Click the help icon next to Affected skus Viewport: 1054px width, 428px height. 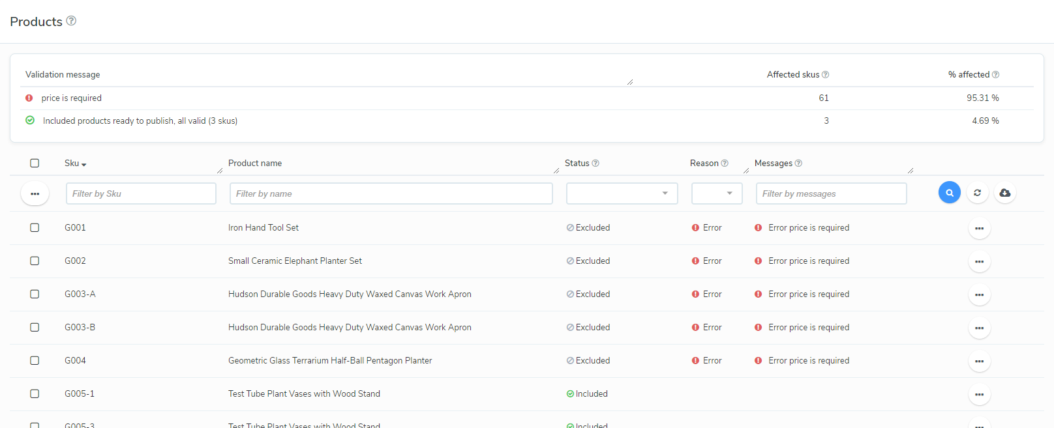coord(825,75)
